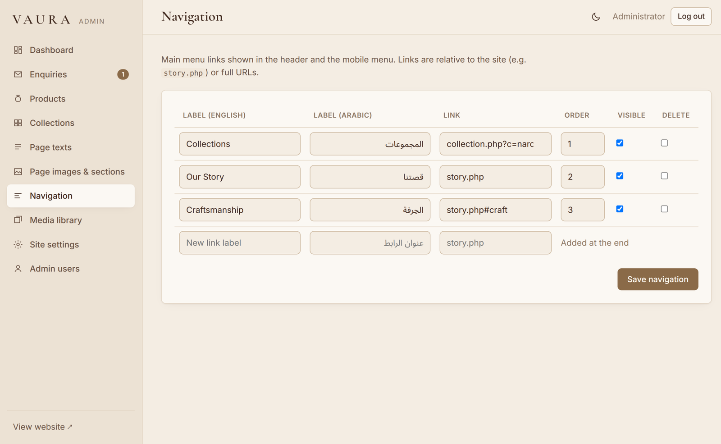
Task: Untick Visible for the Our Story link
Action: coord(620,176)
